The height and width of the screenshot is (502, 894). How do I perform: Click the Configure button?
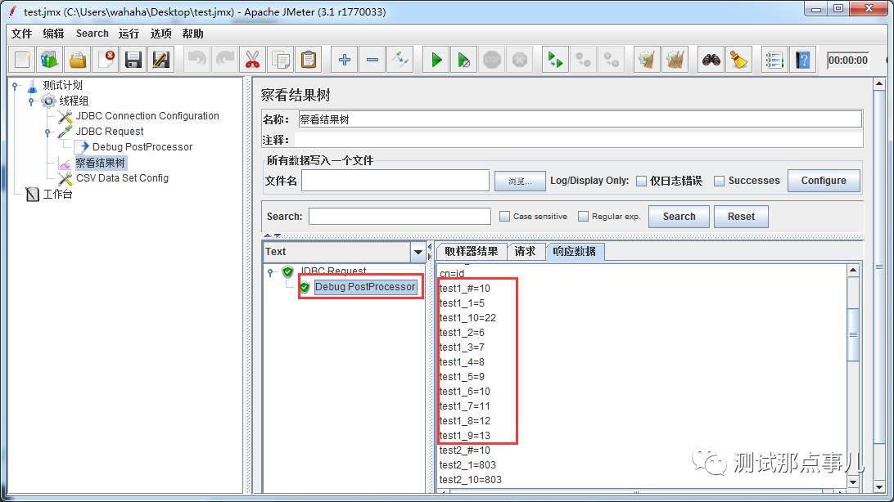[x=824, y=181]
